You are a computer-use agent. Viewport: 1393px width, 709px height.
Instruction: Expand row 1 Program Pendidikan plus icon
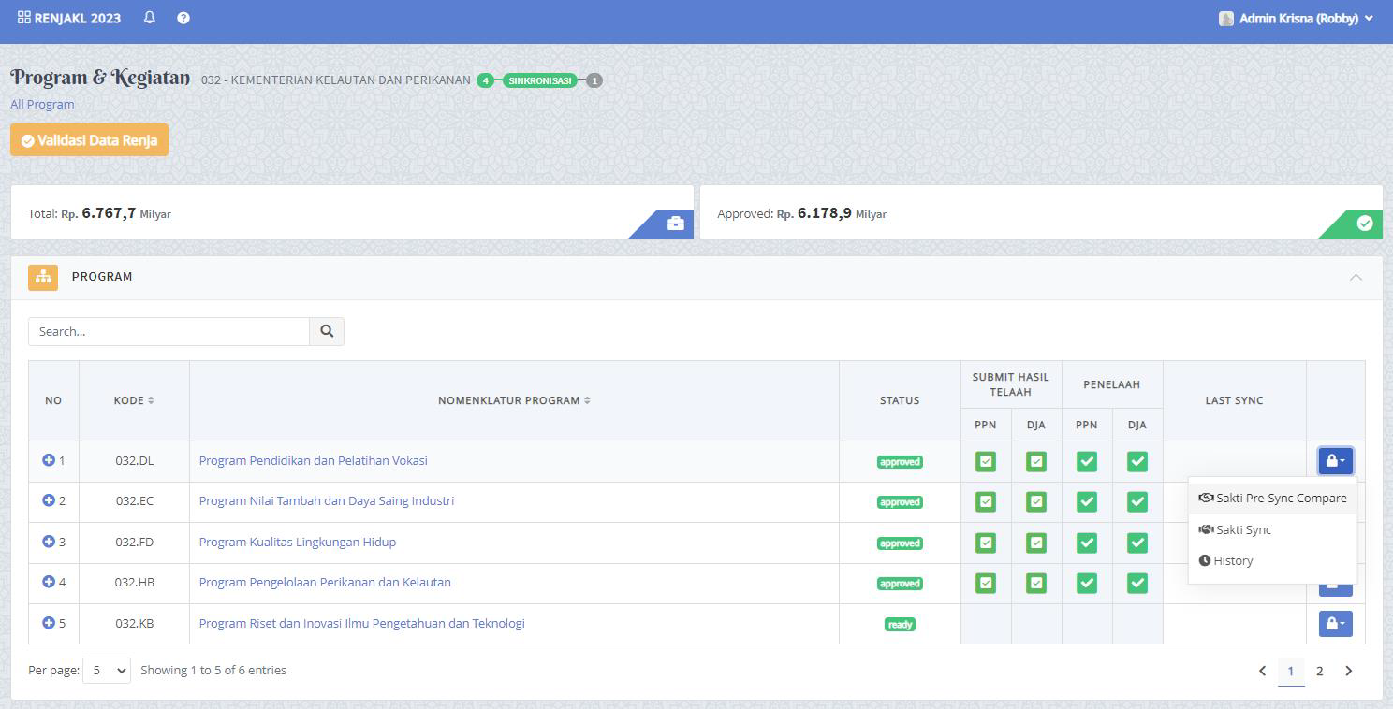click(x=49, y=460)
